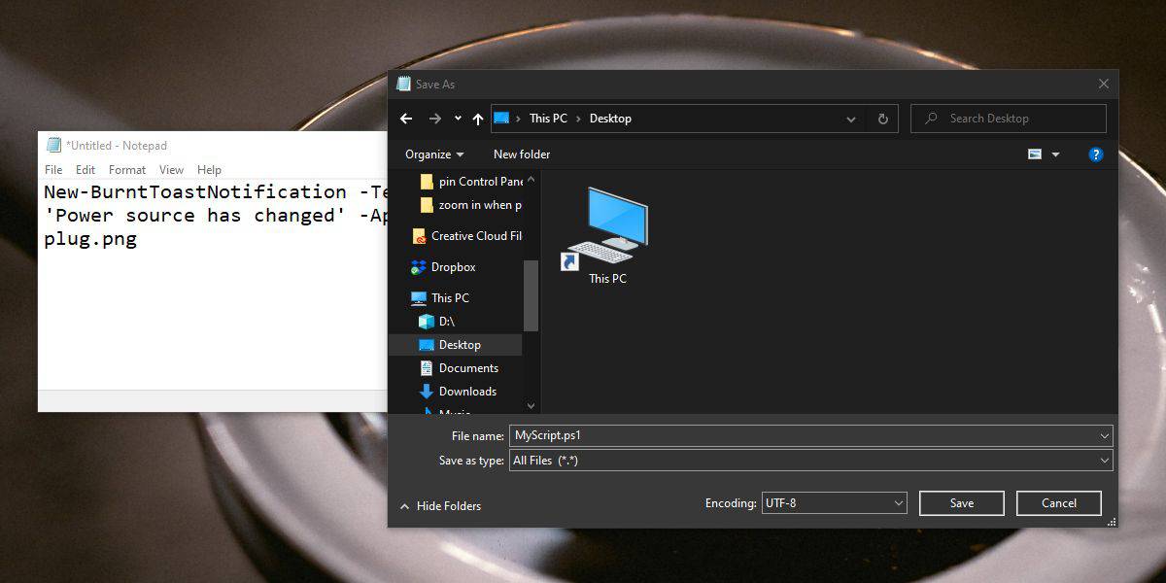Open the D:\ drive in the sidebar

pyautogui.click(x=436, y=322)
